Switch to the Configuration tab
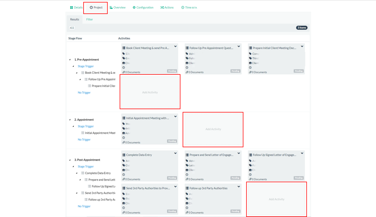The width and height of the screenshot is (376, 217). [x=143, y=8]
